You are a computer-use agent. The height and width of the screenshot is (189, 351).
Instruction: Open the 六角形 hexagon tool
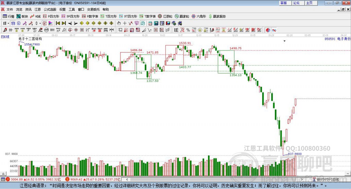point(199,16)
